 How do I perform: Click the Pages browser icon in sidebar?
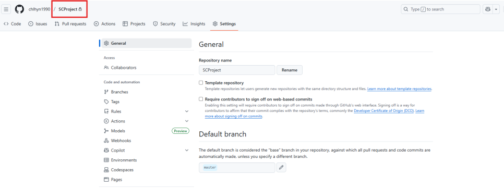coord(106,180)
